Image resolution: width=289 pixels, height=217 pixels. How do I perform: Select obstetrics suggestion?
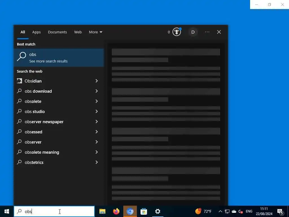pyautogui.click(x=59, y=162)
